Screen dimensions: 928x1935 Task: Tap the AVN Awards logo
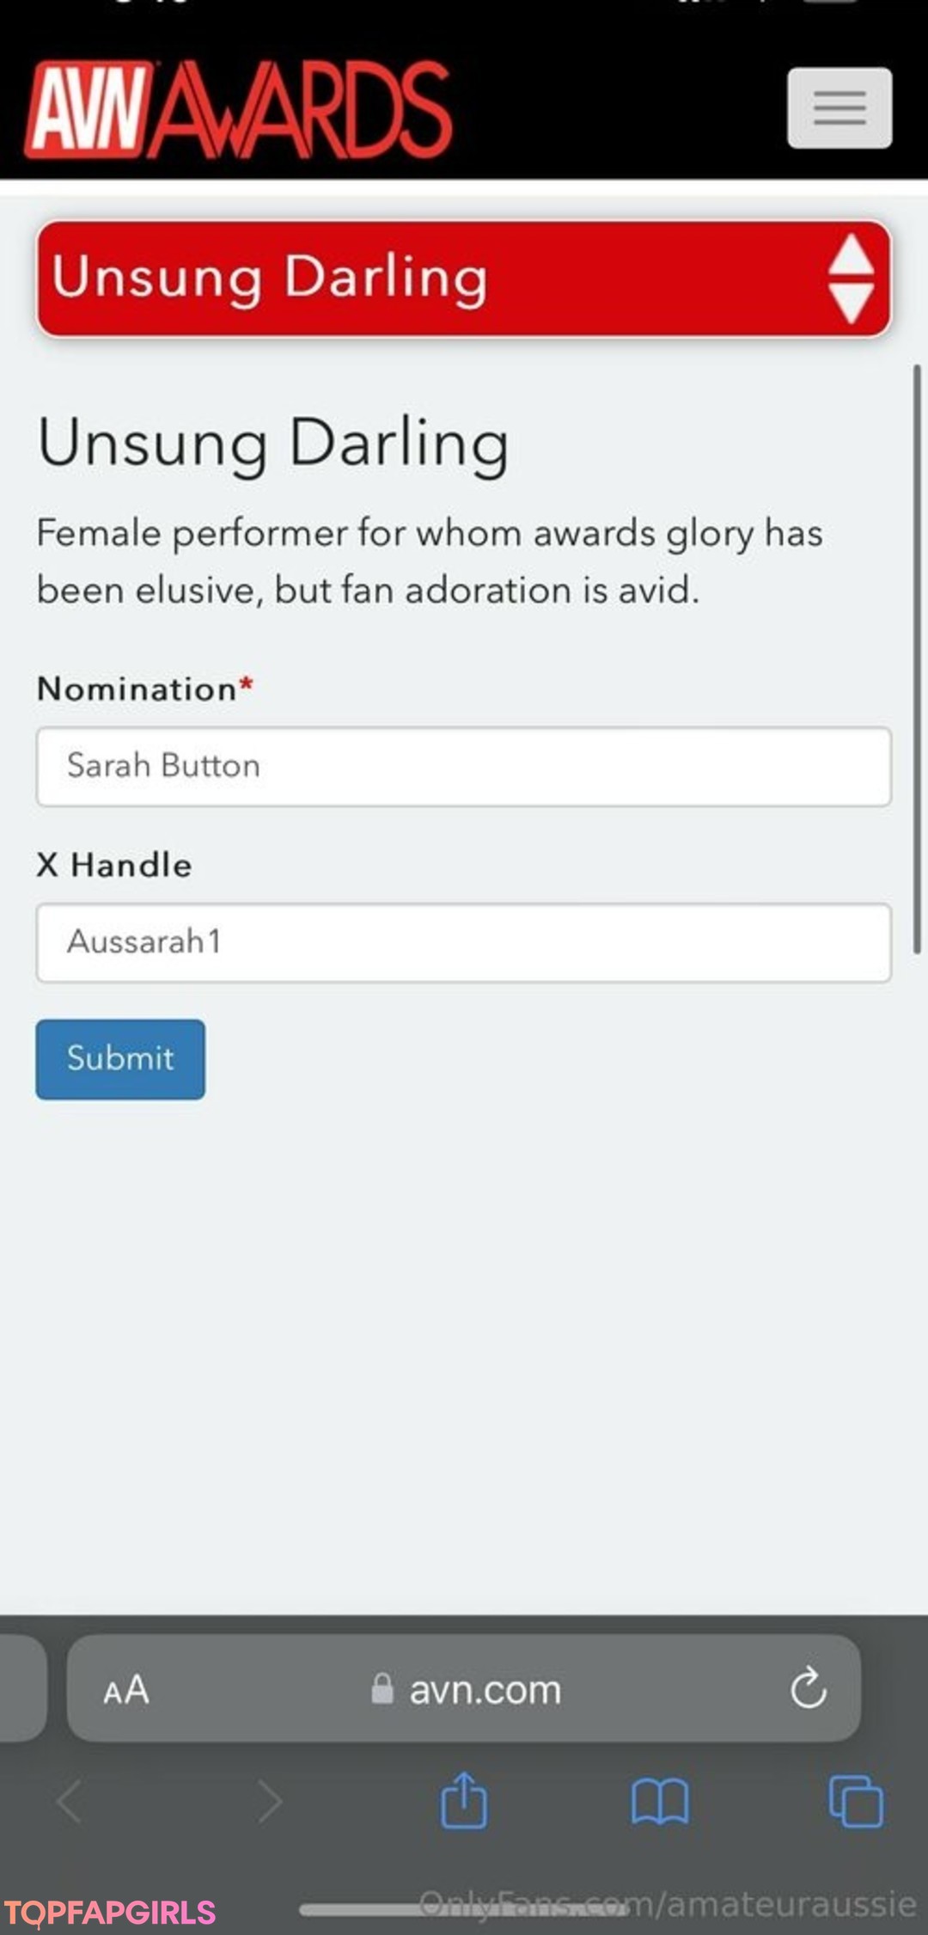[x=238, y=110]
